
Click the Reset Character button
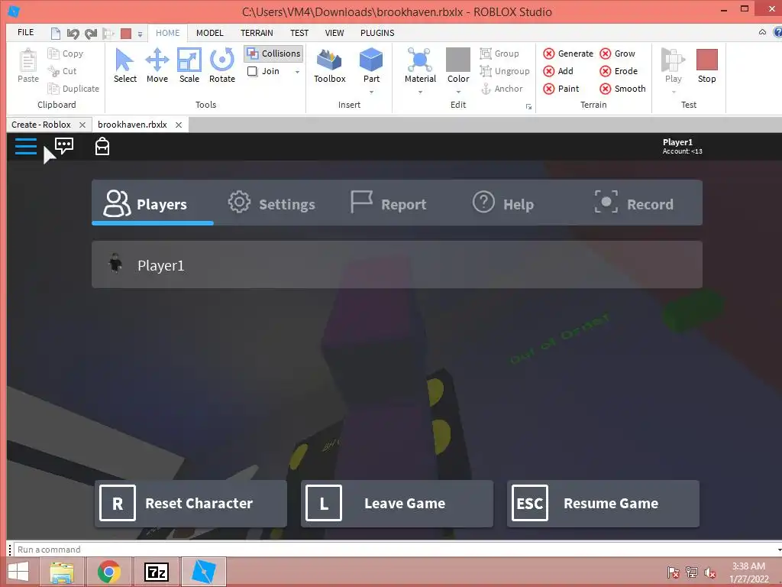[190, 504]
